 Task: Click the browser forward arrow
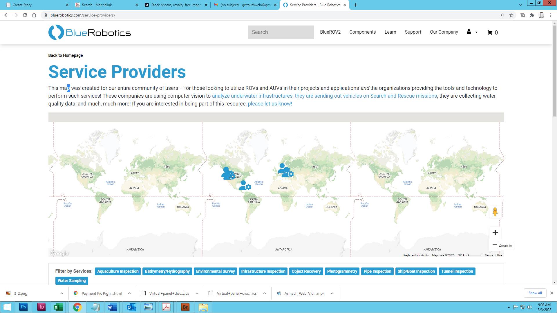click(16, 15)
